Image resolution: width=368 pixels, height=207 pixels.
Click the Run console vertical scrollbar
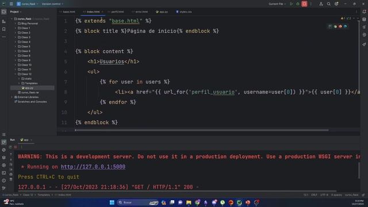click(x=359, y=170)
